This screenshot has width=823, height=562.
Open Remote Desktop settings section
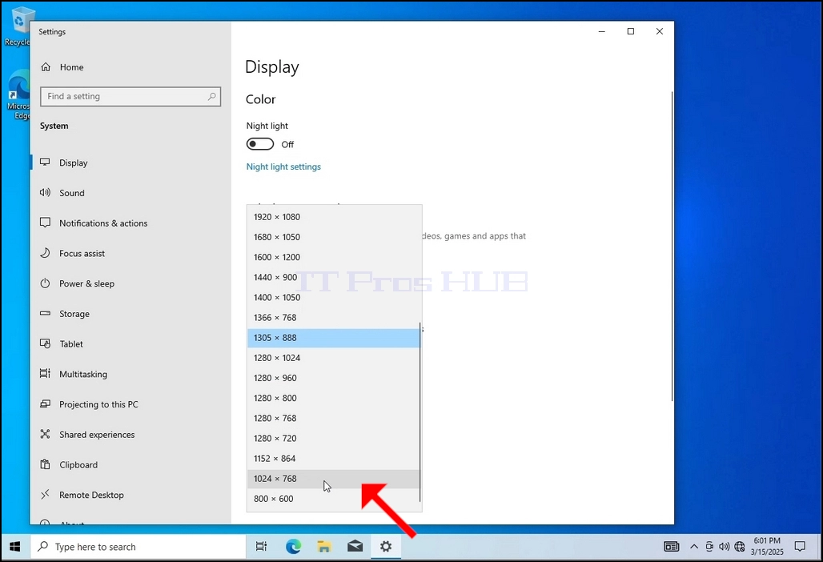point(91,495)
